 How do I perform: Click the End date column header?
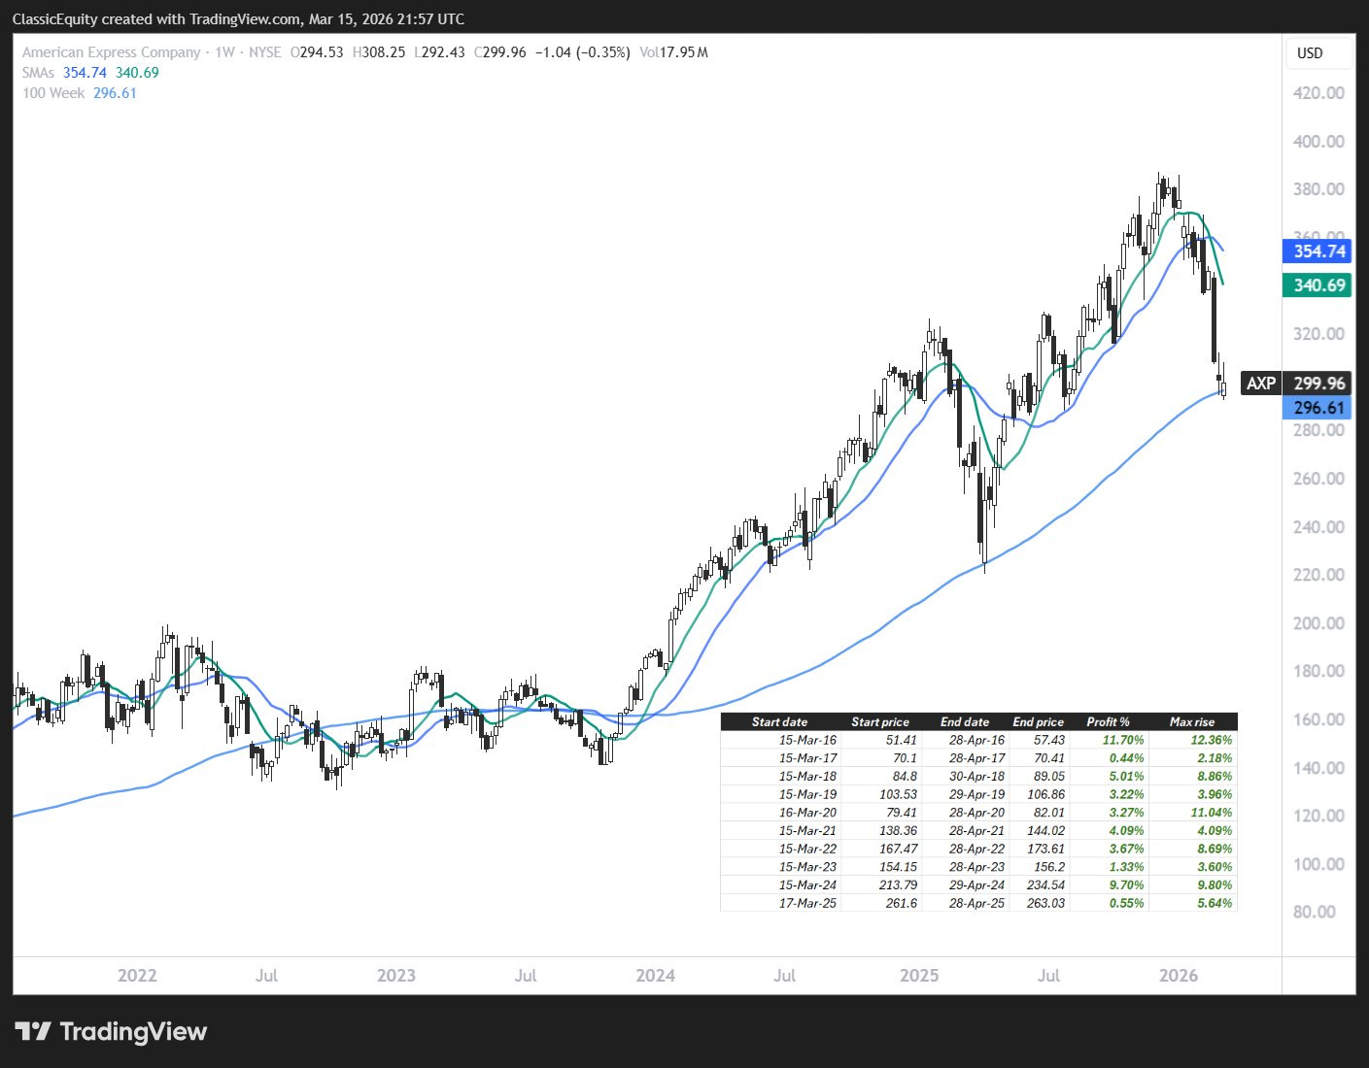pyautogui.click(x=965, y=721)
